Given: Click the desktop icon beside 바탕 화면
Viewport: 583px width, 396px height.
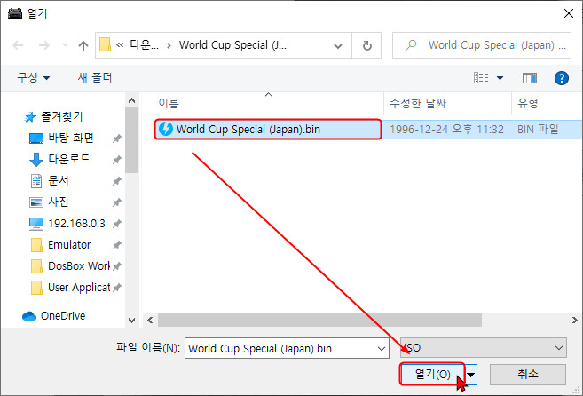Looking at the screenshot, I should (x=36, y=139).
